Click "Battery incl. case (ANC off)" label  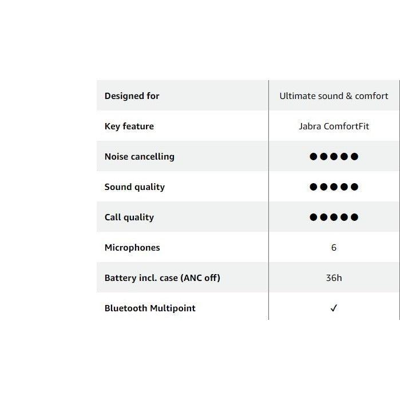(162, 278)
